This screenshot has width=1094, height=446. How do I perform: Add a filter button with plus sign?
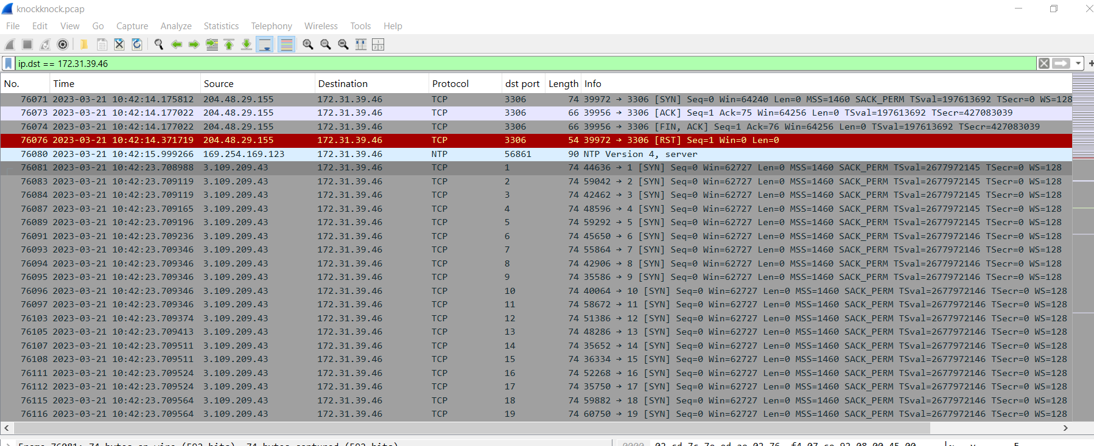coord(1090,63)
